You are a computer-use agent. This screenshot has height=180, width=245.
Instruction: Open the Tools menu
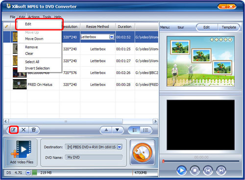(x=47, y=17)
